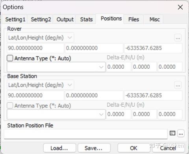
Task: Click Base Station position ellipsis button
Action: [178, 85]
